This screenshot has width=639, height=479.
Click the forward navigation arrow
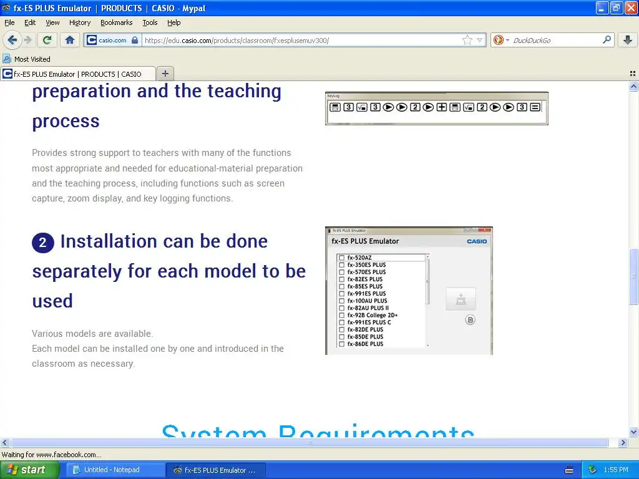[27, 40]
